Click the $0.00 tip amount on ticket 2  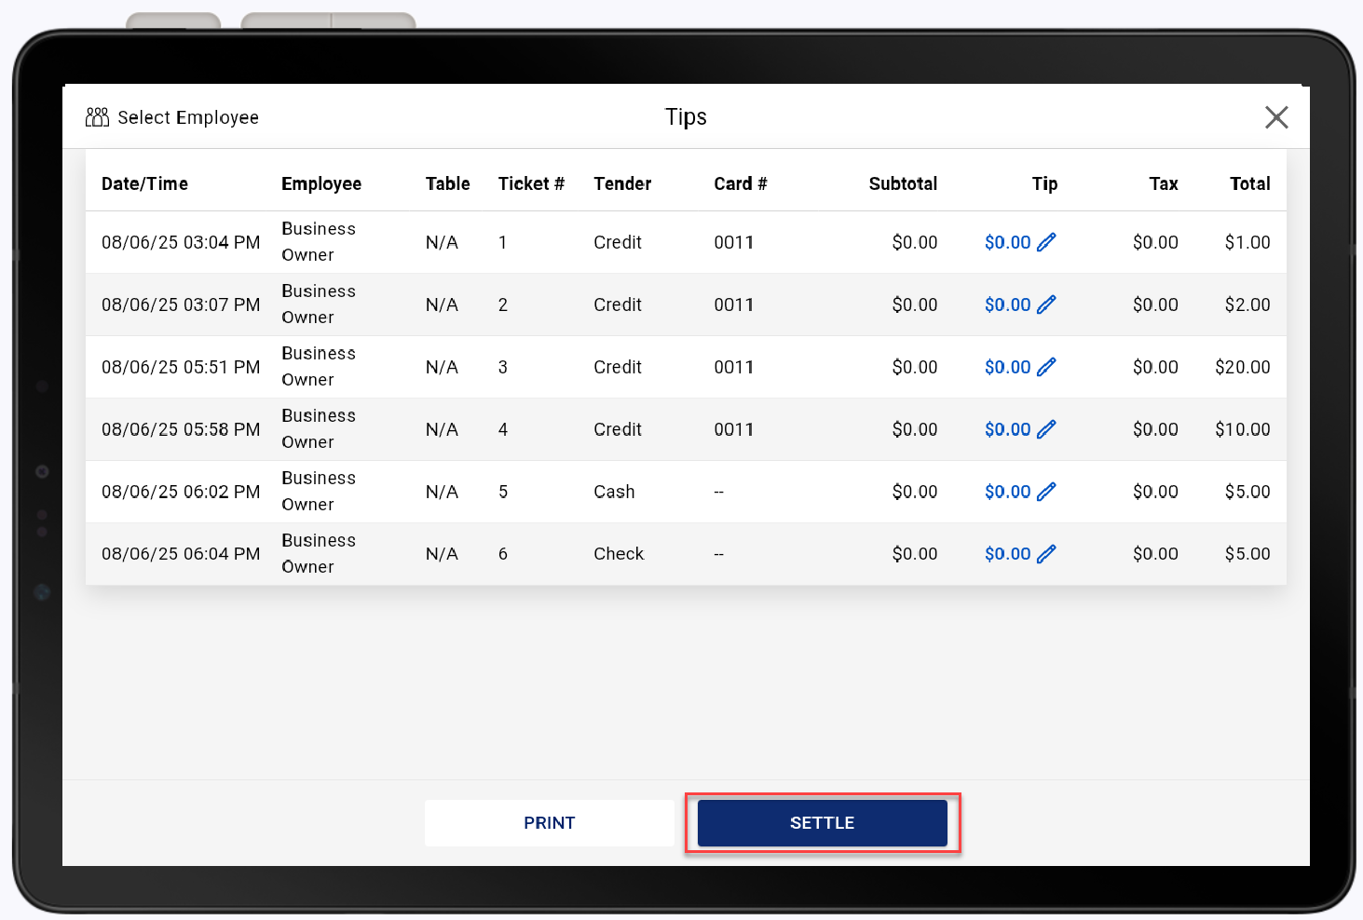click(x=1007, y=304)
